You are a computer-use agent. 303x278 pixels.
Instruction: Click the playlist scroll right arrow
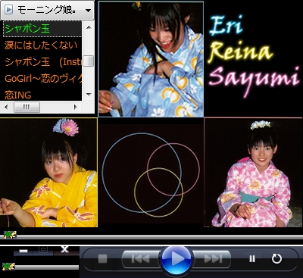[75, 107]
